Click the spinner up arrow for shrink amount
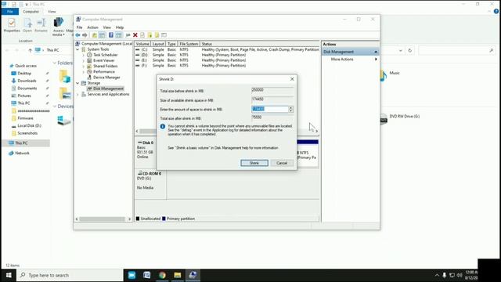 (x=290, y=108)
